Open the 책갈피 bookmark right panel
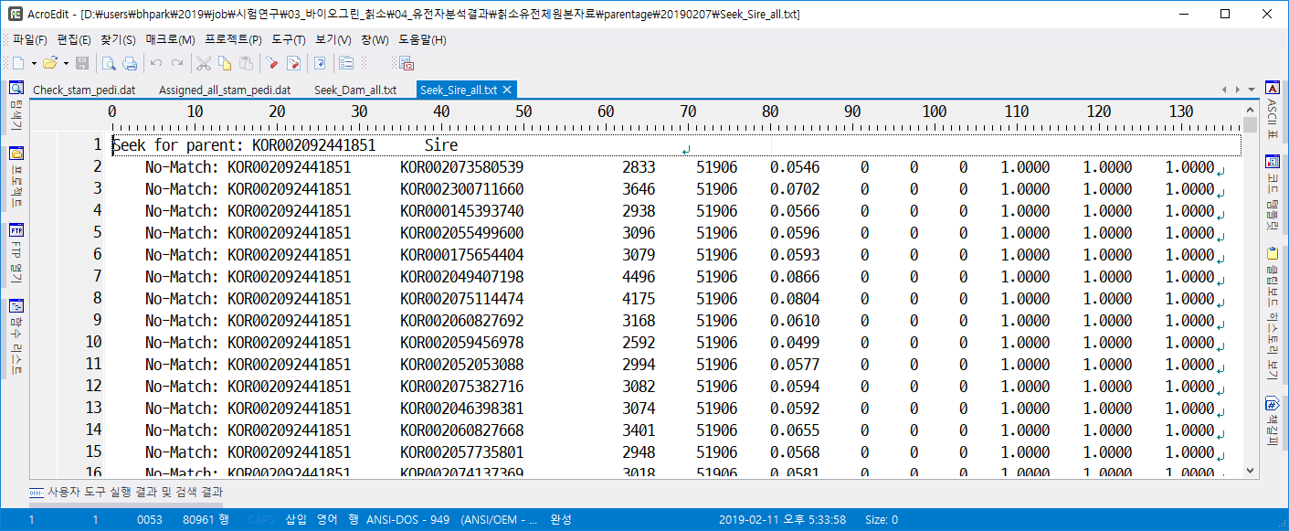This screenshot has height=531, width=1289. pyautogui.click(x=1272, y=422)
